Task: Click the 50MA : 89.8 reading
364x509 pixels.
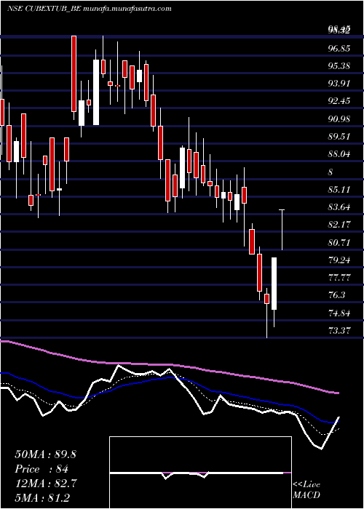Action: [x=45, y=454]
